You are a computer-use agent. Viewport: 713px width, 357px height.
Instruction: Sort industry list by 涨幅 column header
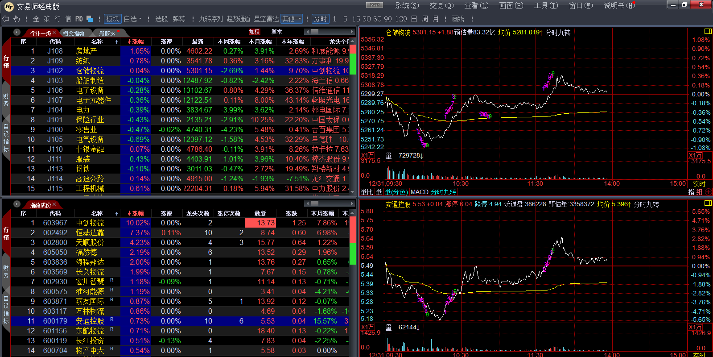click(136, 42)
